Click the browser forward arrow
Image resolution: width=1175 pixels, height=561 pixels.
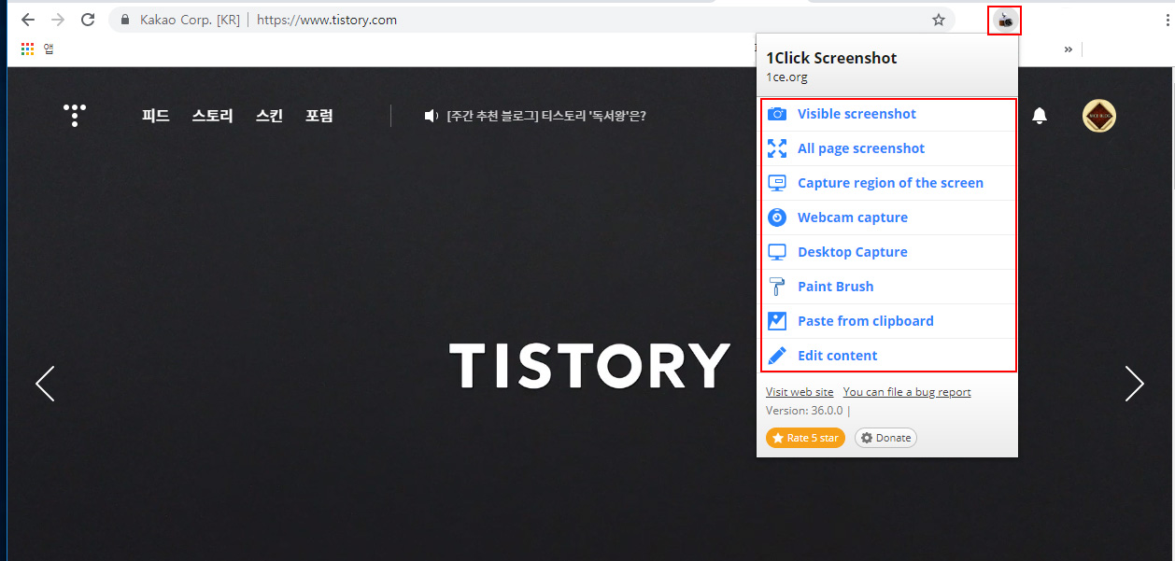coord(58,20)
